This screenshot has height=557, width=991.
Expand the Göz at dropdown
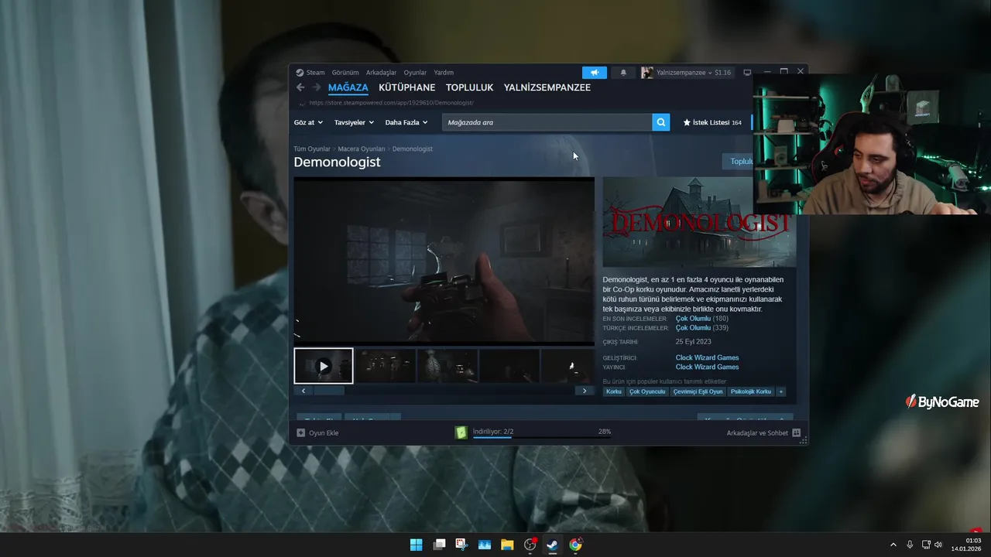(308, 122)
